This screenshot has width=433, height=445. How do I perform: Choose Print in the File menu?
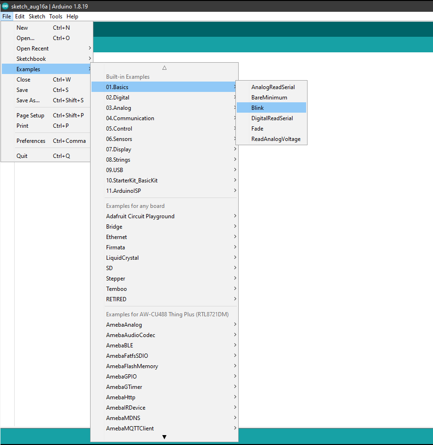[x=47, y=126]
